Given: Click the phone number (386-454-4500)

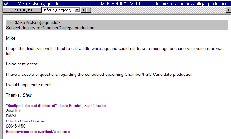Looking at the screenshot, I should coord(16,126).
